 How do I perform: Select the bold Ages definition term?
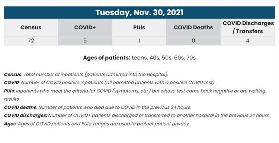(x=10, y=124)
